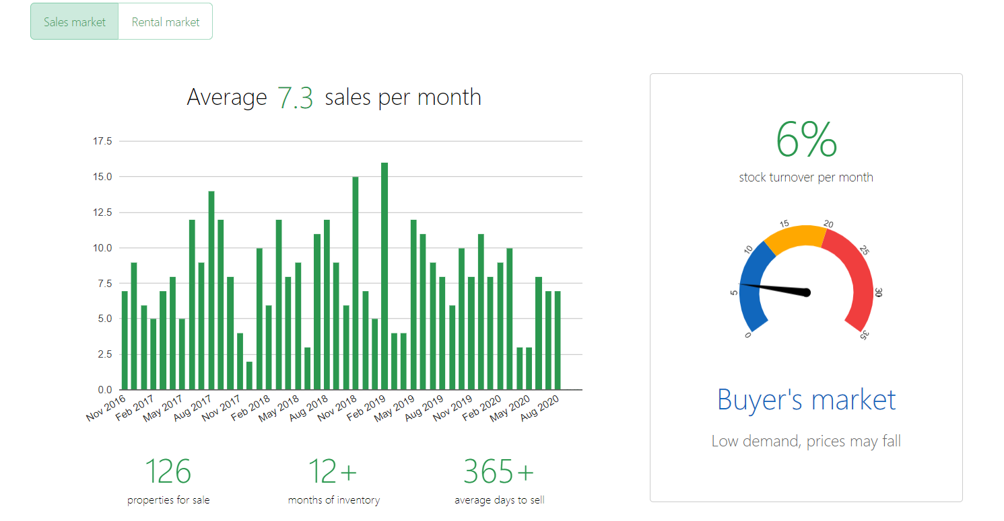1004x521 pixels.
Task: Click the bar reaching 15 sales
Action: click(356, 283)
